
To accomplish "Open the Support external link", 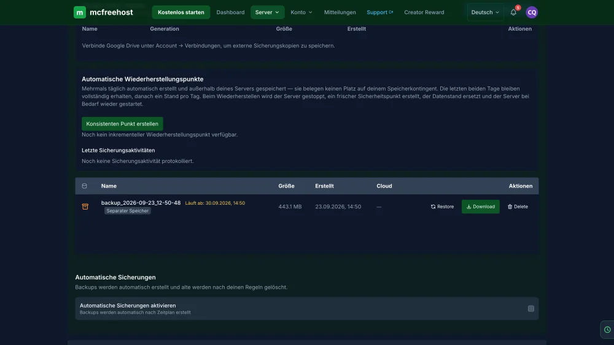I will point(379,12).
